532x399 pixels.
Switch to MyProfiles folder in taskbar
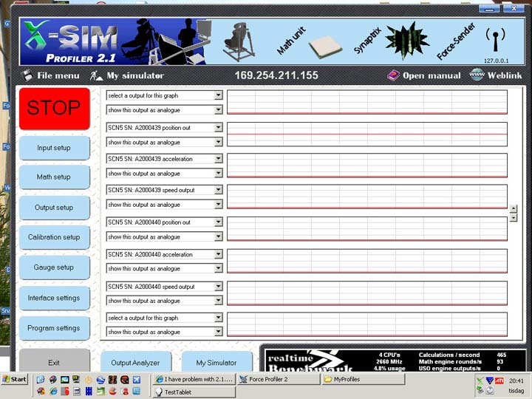pyautogui.click(x=362, y=379)
